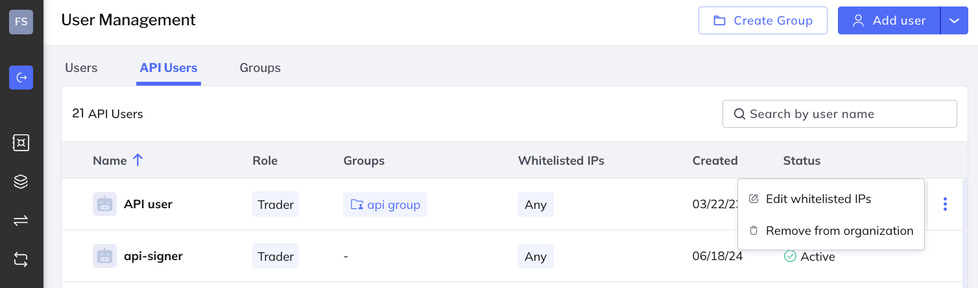Click the blue logout arrow sidebar icon

click(x=21, y=78)
